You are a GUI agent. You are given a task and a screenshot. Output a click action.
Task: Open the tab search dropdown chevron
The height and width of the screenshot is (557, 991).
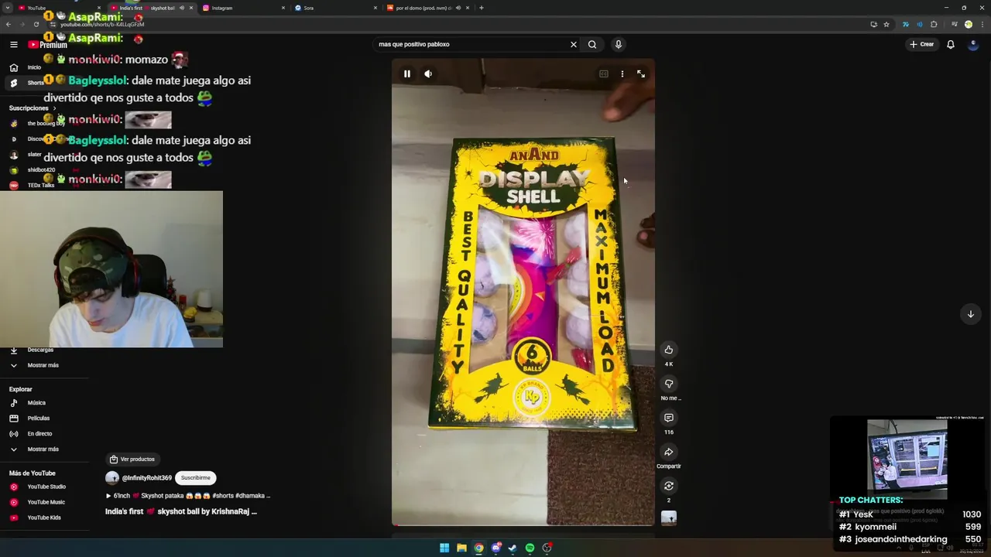(x=6, y=8)
